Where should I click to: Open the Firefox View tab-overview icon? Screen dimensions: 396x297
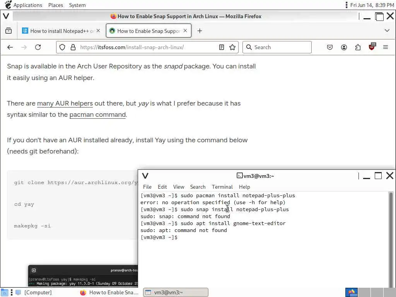tap(9, 31)
